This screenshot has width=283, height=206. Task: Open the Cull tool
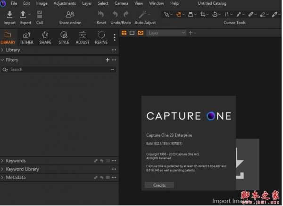point(40,17)
